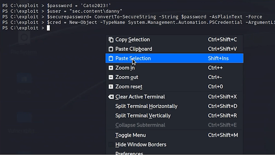Select Split Terminal Horizontally

coord(146,106)
